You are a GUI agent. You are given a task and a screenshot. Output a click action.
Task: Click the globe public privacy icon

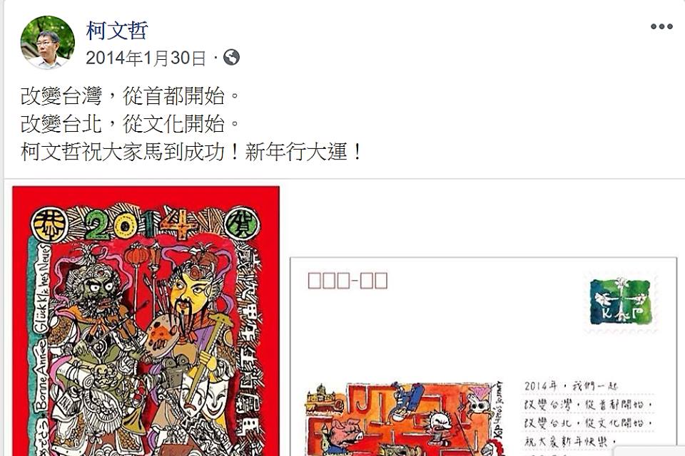click(231, 57)
